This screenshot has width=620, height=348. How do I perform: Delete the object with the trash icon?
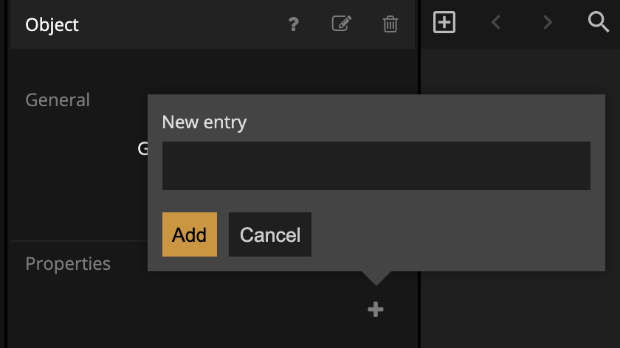[390, 24]
